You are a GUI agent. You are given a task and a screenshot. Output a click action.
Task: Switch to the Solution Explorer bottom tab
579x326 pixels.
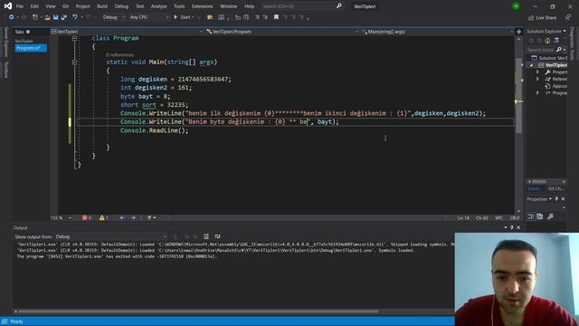535,188
